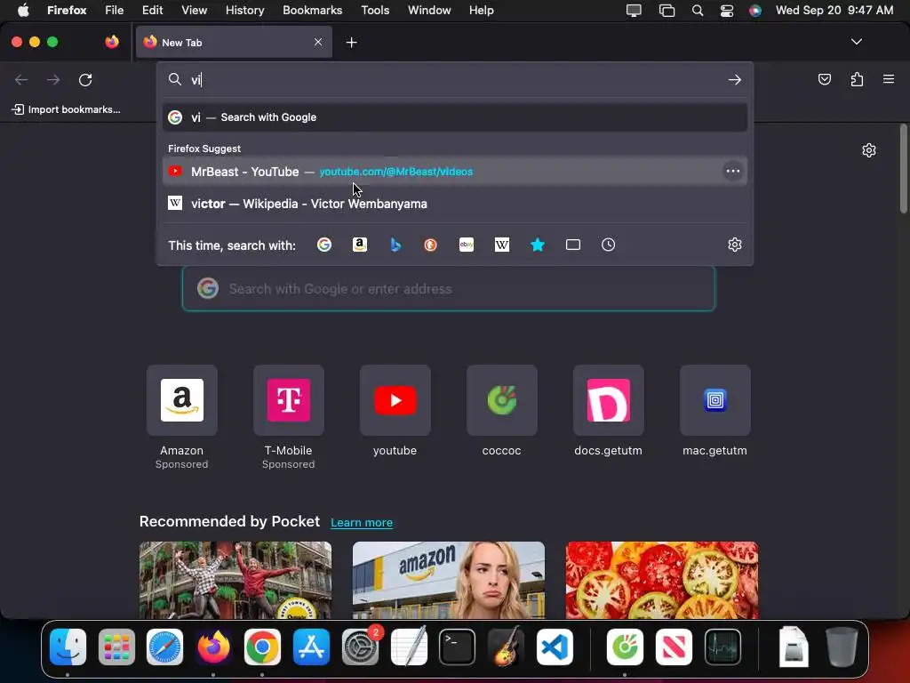Open the Tools menu
The width and height of the screenshot is (910, 683).
(375, 10)
